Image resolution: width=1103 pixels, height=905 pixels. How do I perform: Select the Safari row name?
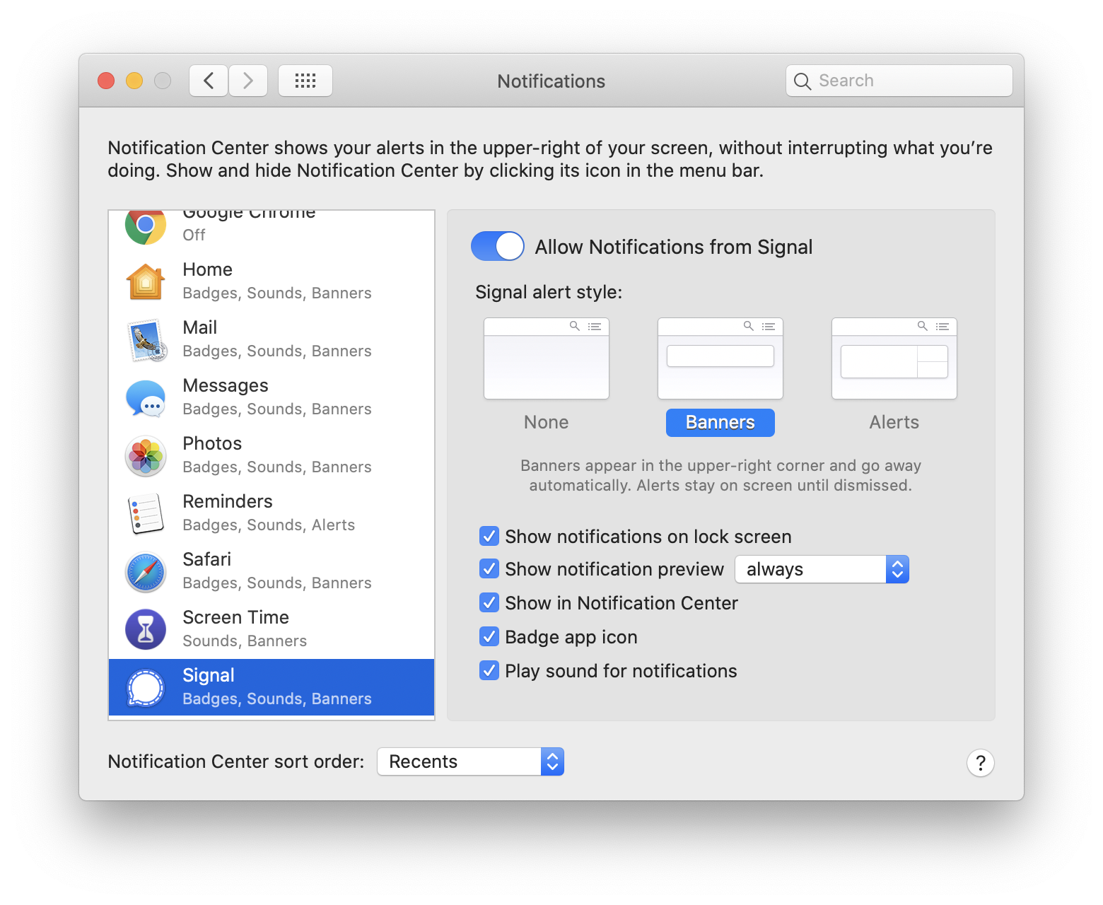point(207,559)
